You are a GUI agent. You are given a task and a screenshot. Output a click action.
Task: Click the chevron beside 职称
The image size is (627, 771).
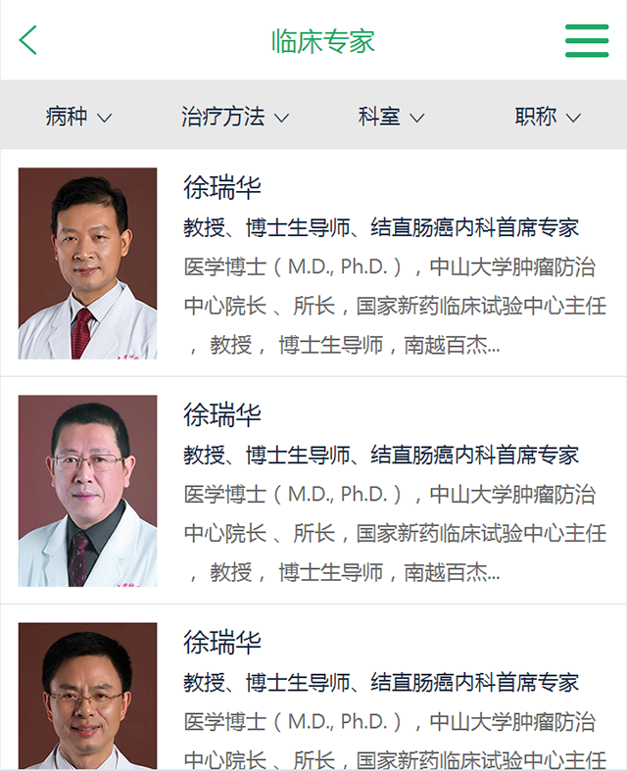tap(573, 118)
